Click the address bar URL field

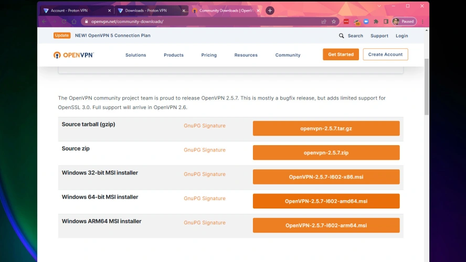[x=199, y=21]
